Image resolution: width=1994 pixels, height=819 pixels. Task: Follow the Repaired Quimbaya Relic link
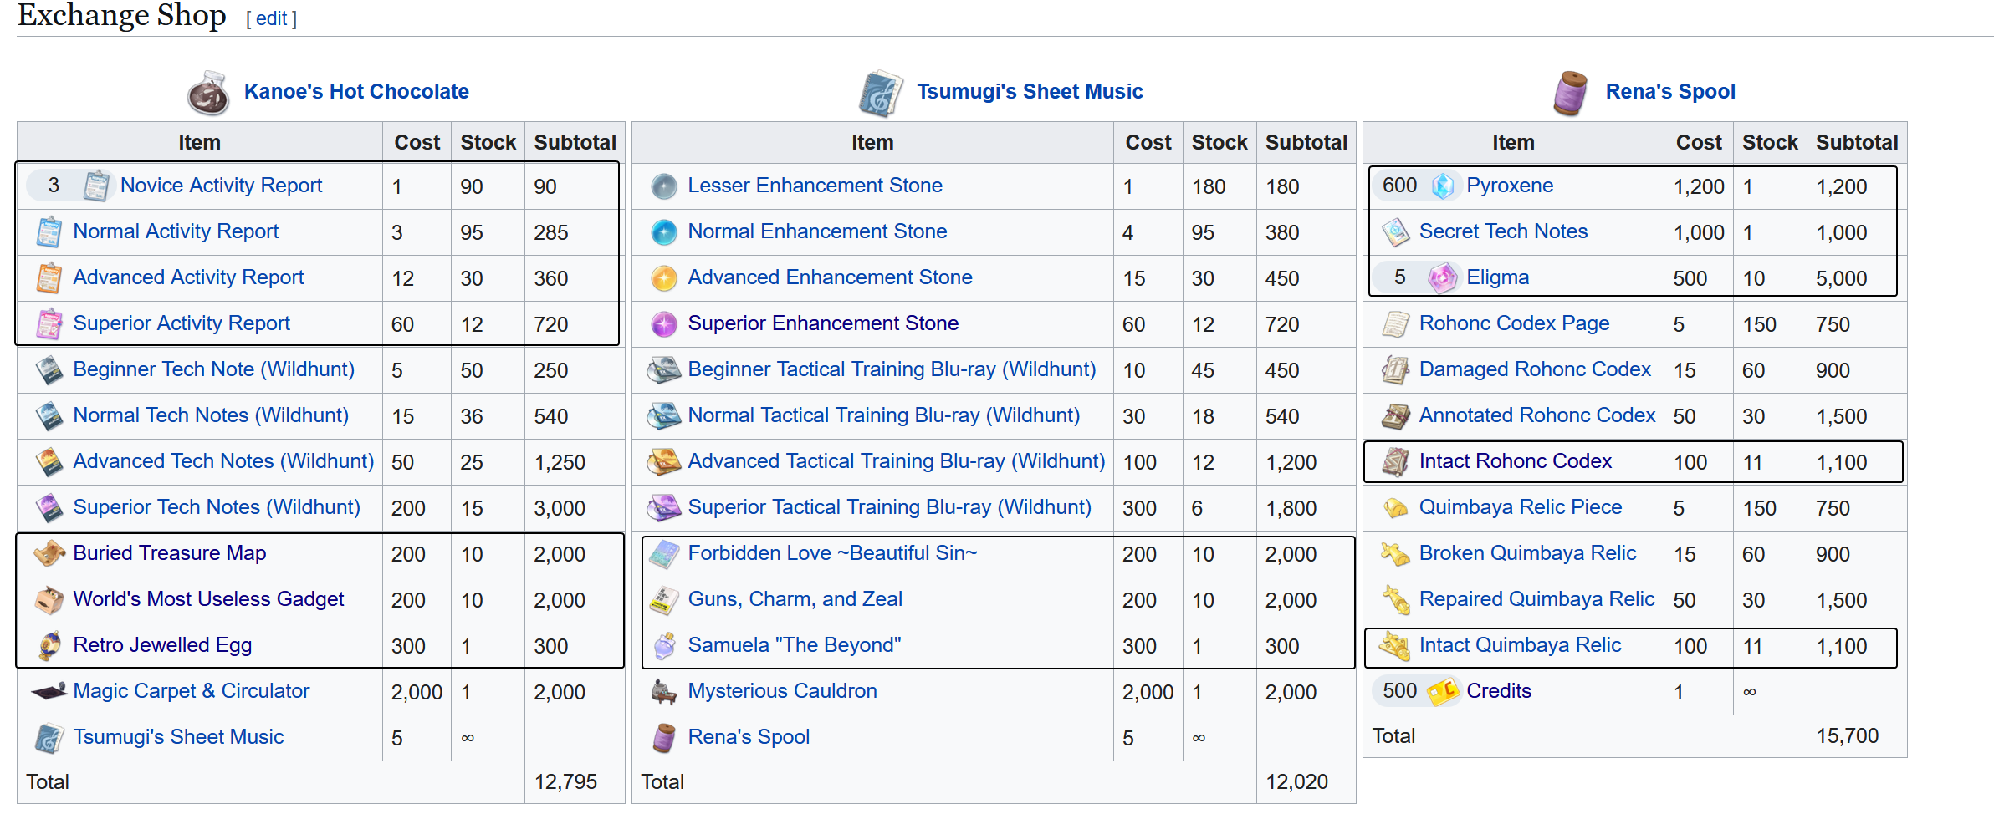(x=1537, y=599)
